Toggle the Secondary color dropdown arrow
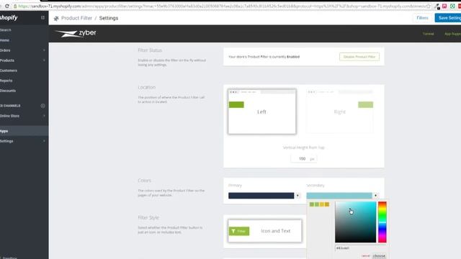 pyautogui.click(x=376, y=196)
